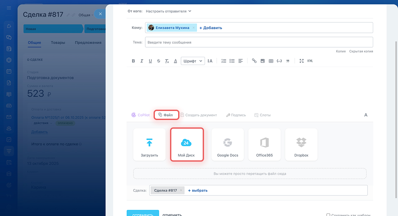This screenshot has width=398, height=216.
Task: Open text alignment options dropdown
Action: [240, 61]
